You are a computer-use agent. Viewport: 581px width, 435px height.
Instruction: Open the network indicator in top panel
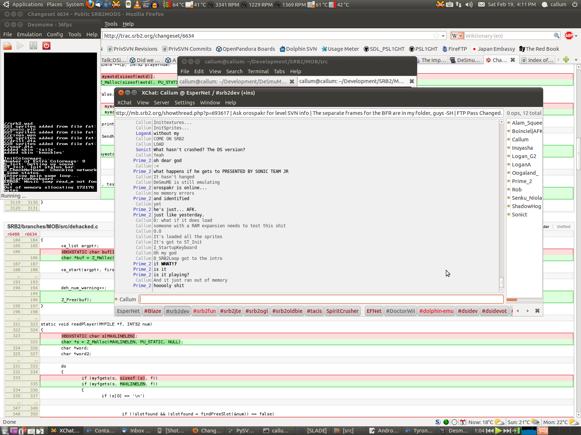pyautogui.click(x=459, y=4)
